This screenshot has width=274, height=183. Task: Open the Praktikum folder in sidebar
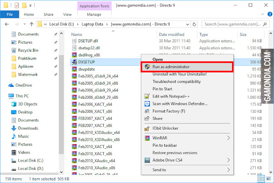point(27,59)
